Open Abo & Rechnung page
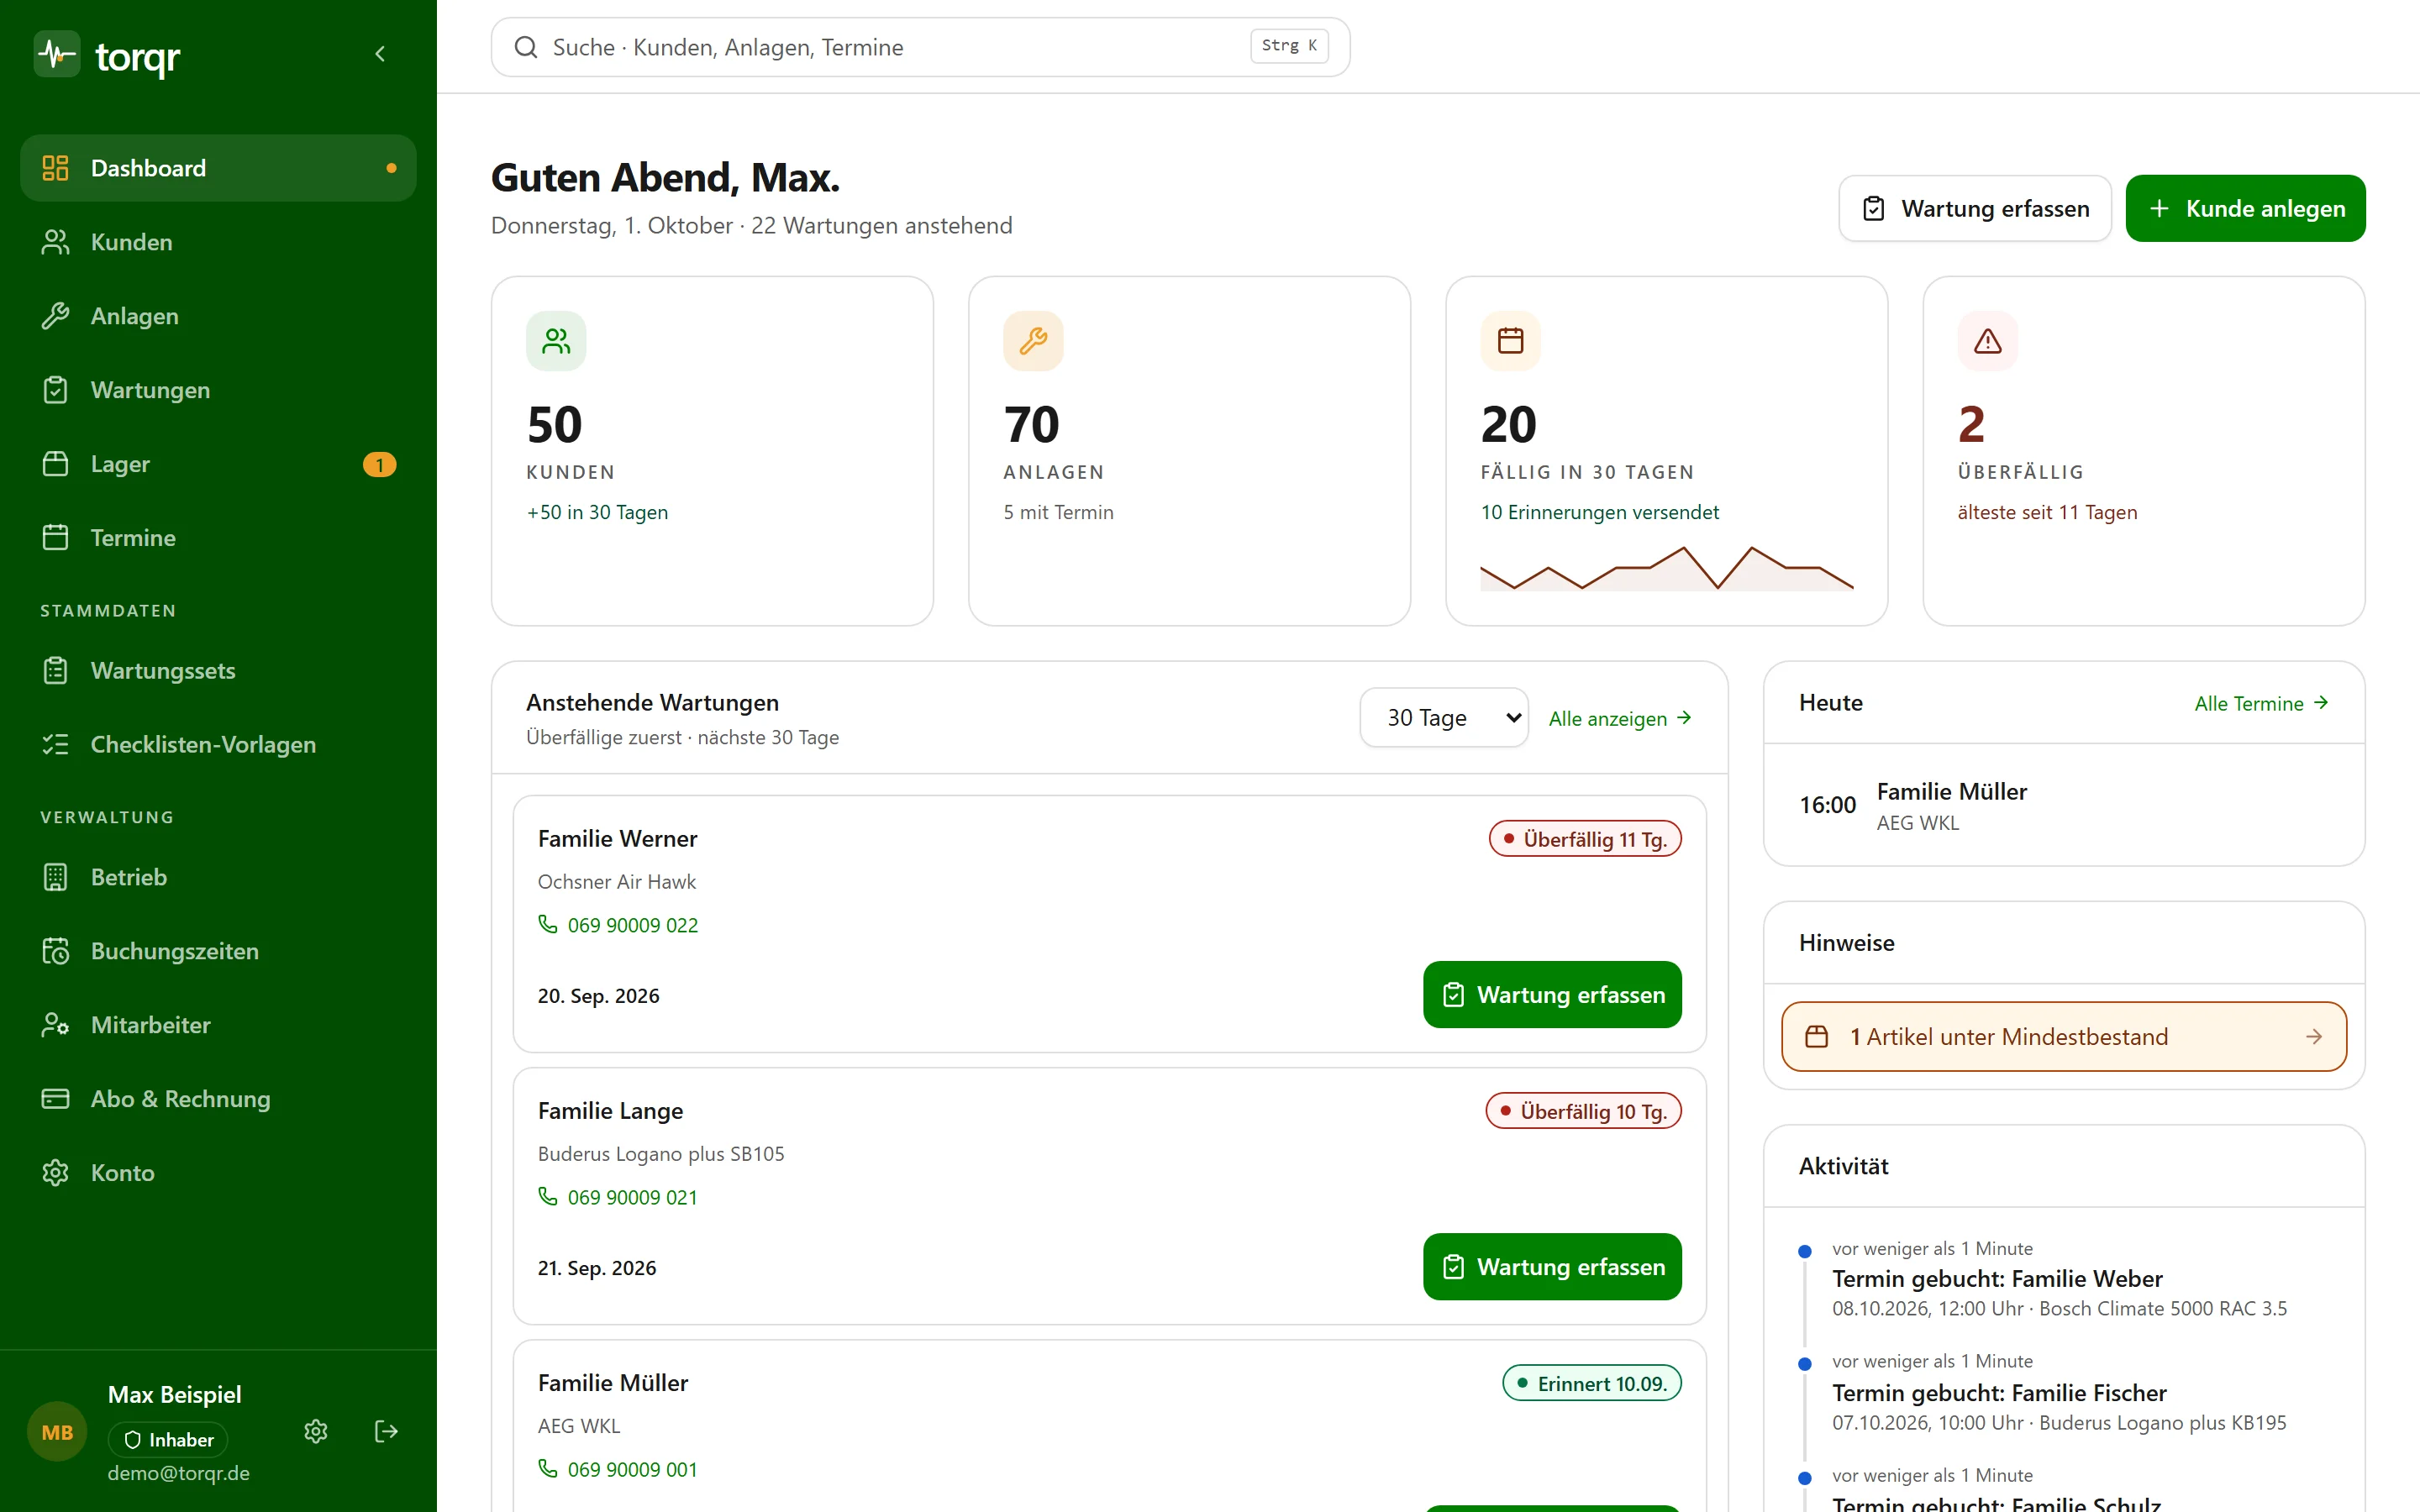The image size is (2420, 1512). (218, 1099)
